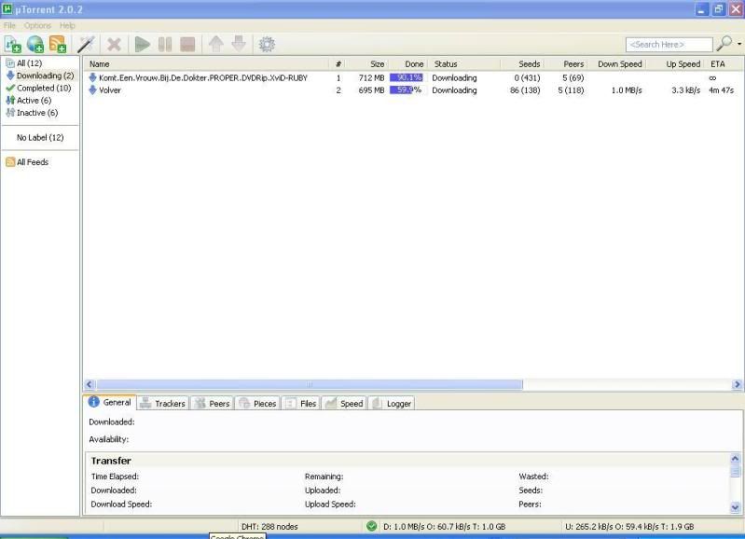Select No Label (12) entry
This screenshot has width=745, height=539.
click(x=40, y=137)
